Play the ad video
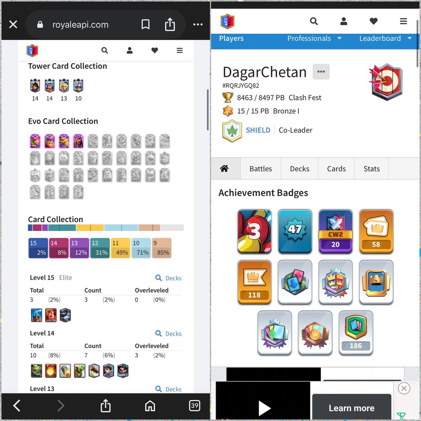Image resolution: width=421 pixels, height=421 pixels. [x=264, y=408]
